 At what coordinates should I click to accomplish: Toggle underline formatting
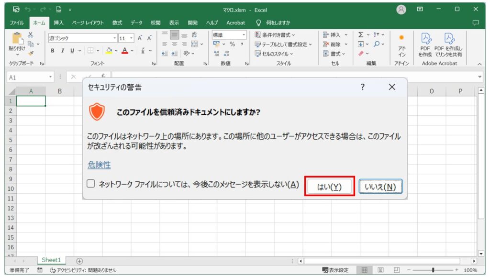72,51
